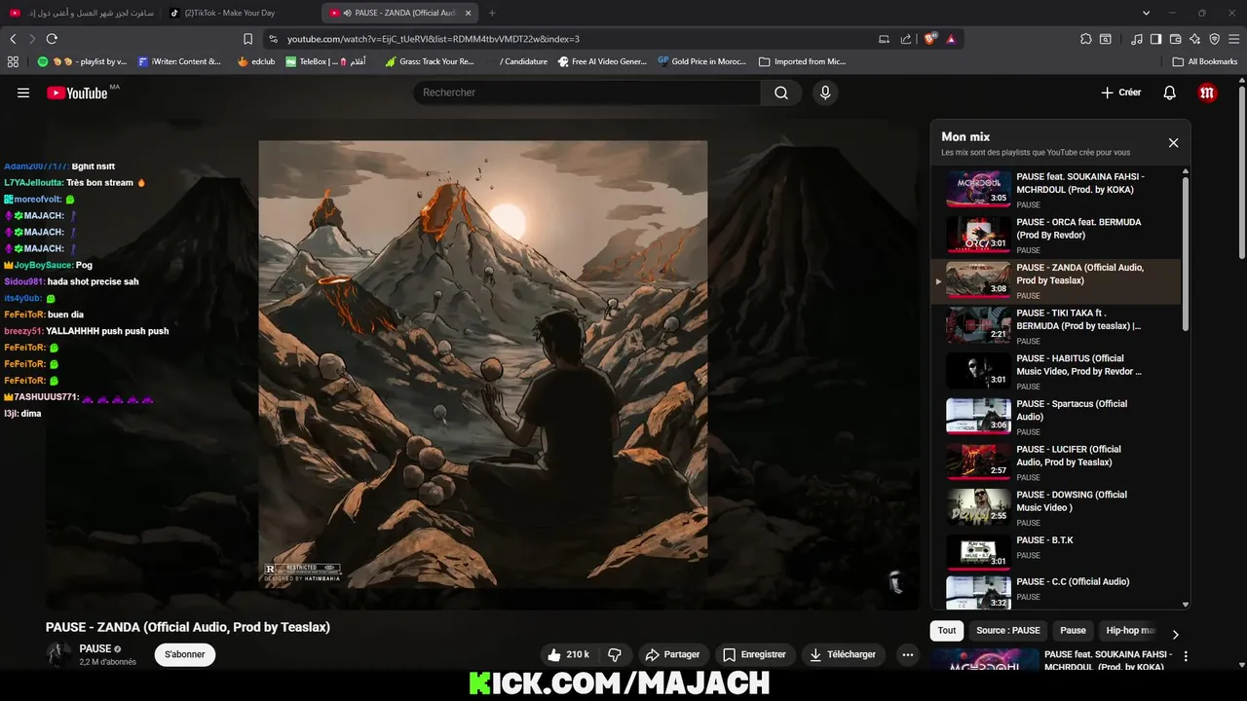Open Brave Rewards triangle icon
The height and width of the screenshot is (701, 1247).
951,39
